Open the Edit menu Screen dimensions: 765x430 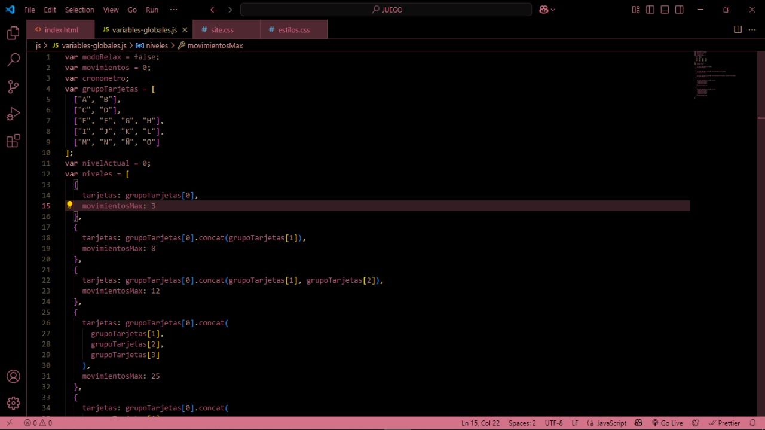(50, 10)
